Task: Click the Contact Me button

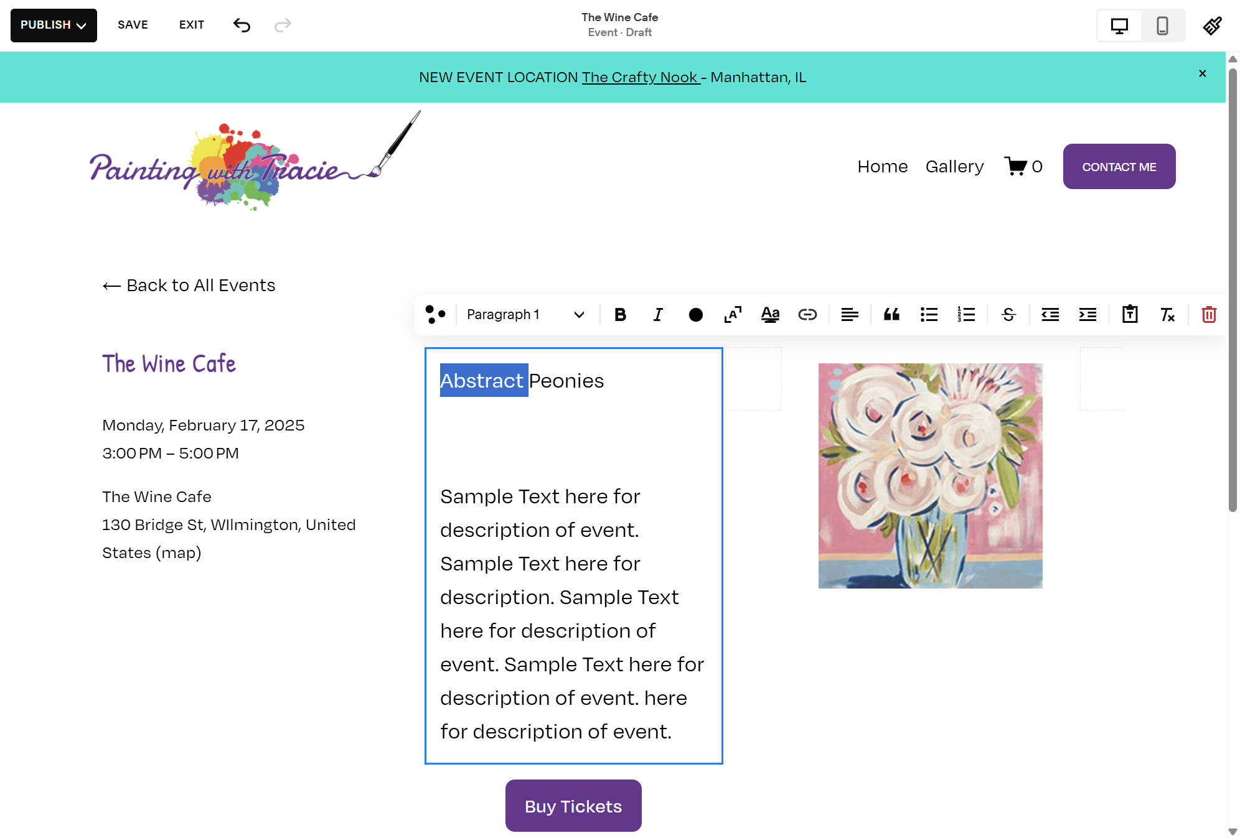Action: point(1119,167)
